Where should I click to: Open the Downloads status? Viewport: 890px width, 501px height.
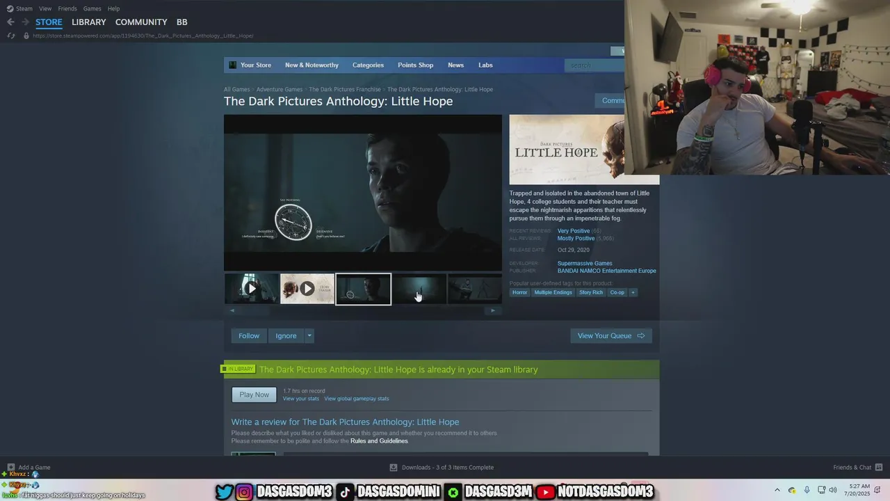click(x=442, y=468)
